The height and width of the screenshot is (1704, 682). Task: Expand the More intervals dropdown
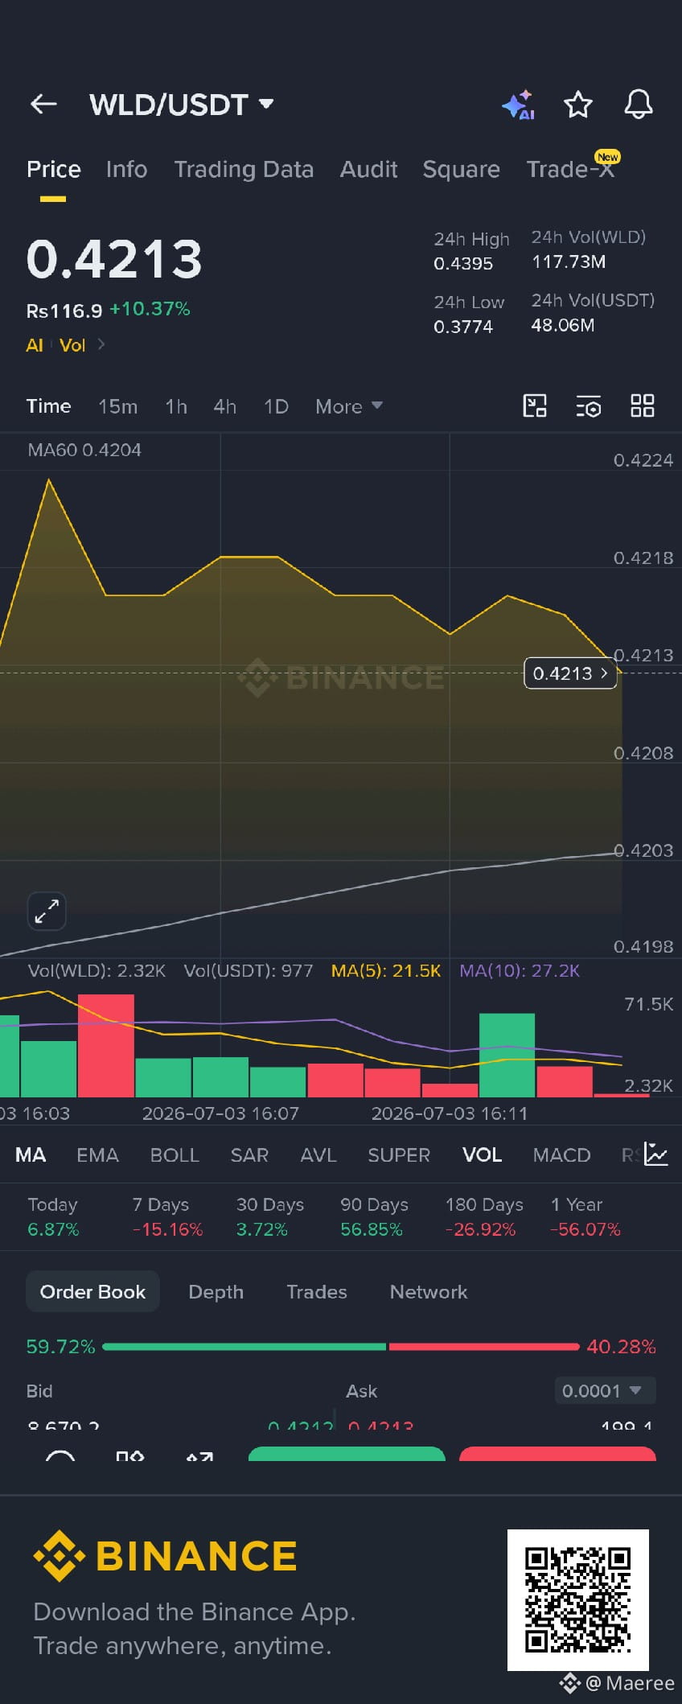[x=348, y=406]
